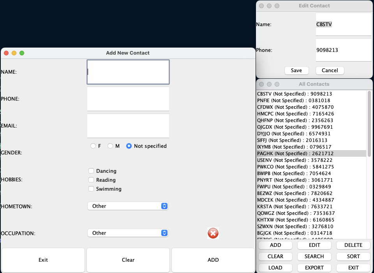Select contact HMCPC : 7165426
Image resolution: width=374 pixels, height=273 pixels.
(312, 114)
